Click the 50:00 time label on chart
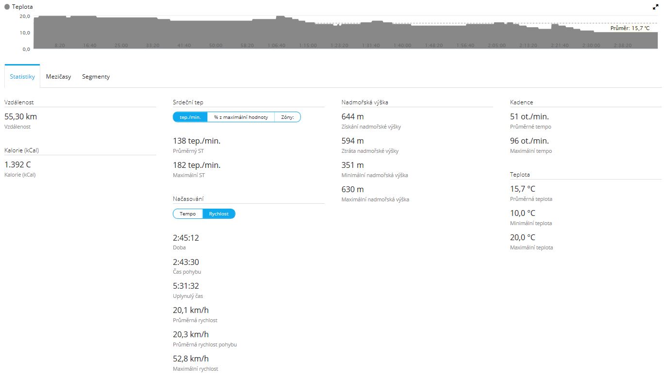665x377 pixels. point(216,46)
